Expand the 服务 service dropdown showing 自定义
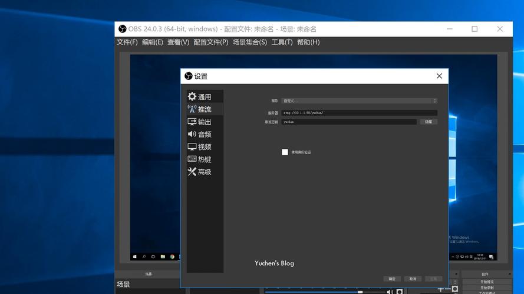The height and width of the screenshot is (294, 524). (359, 101)
